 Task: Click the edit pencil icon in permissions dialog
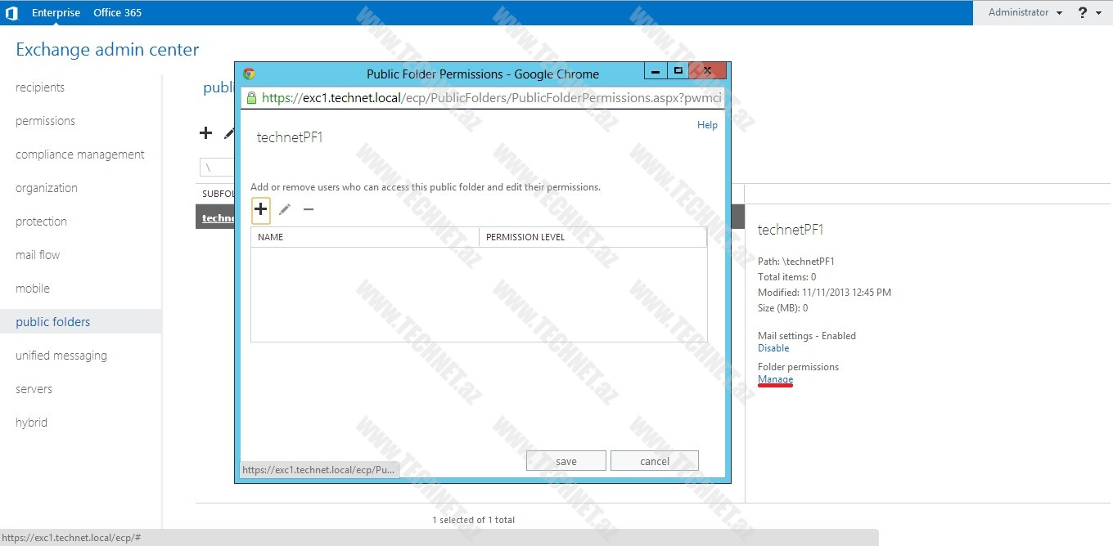coord(285,210)
